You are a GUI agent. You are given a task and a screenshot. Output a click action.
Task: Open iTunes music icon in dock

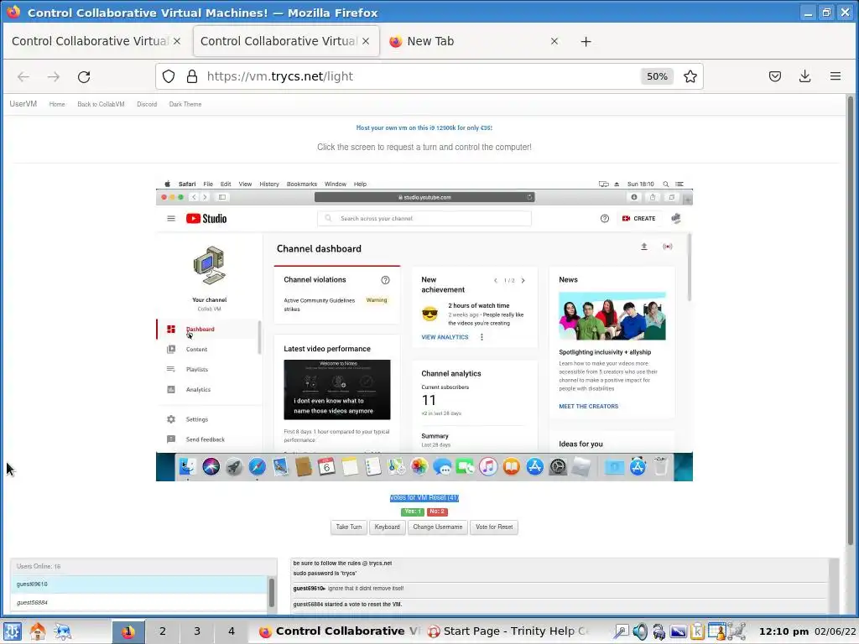pos(488,467)
